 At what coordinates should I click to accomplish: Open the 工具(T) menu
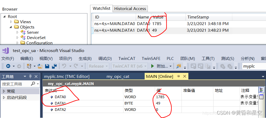208,59
